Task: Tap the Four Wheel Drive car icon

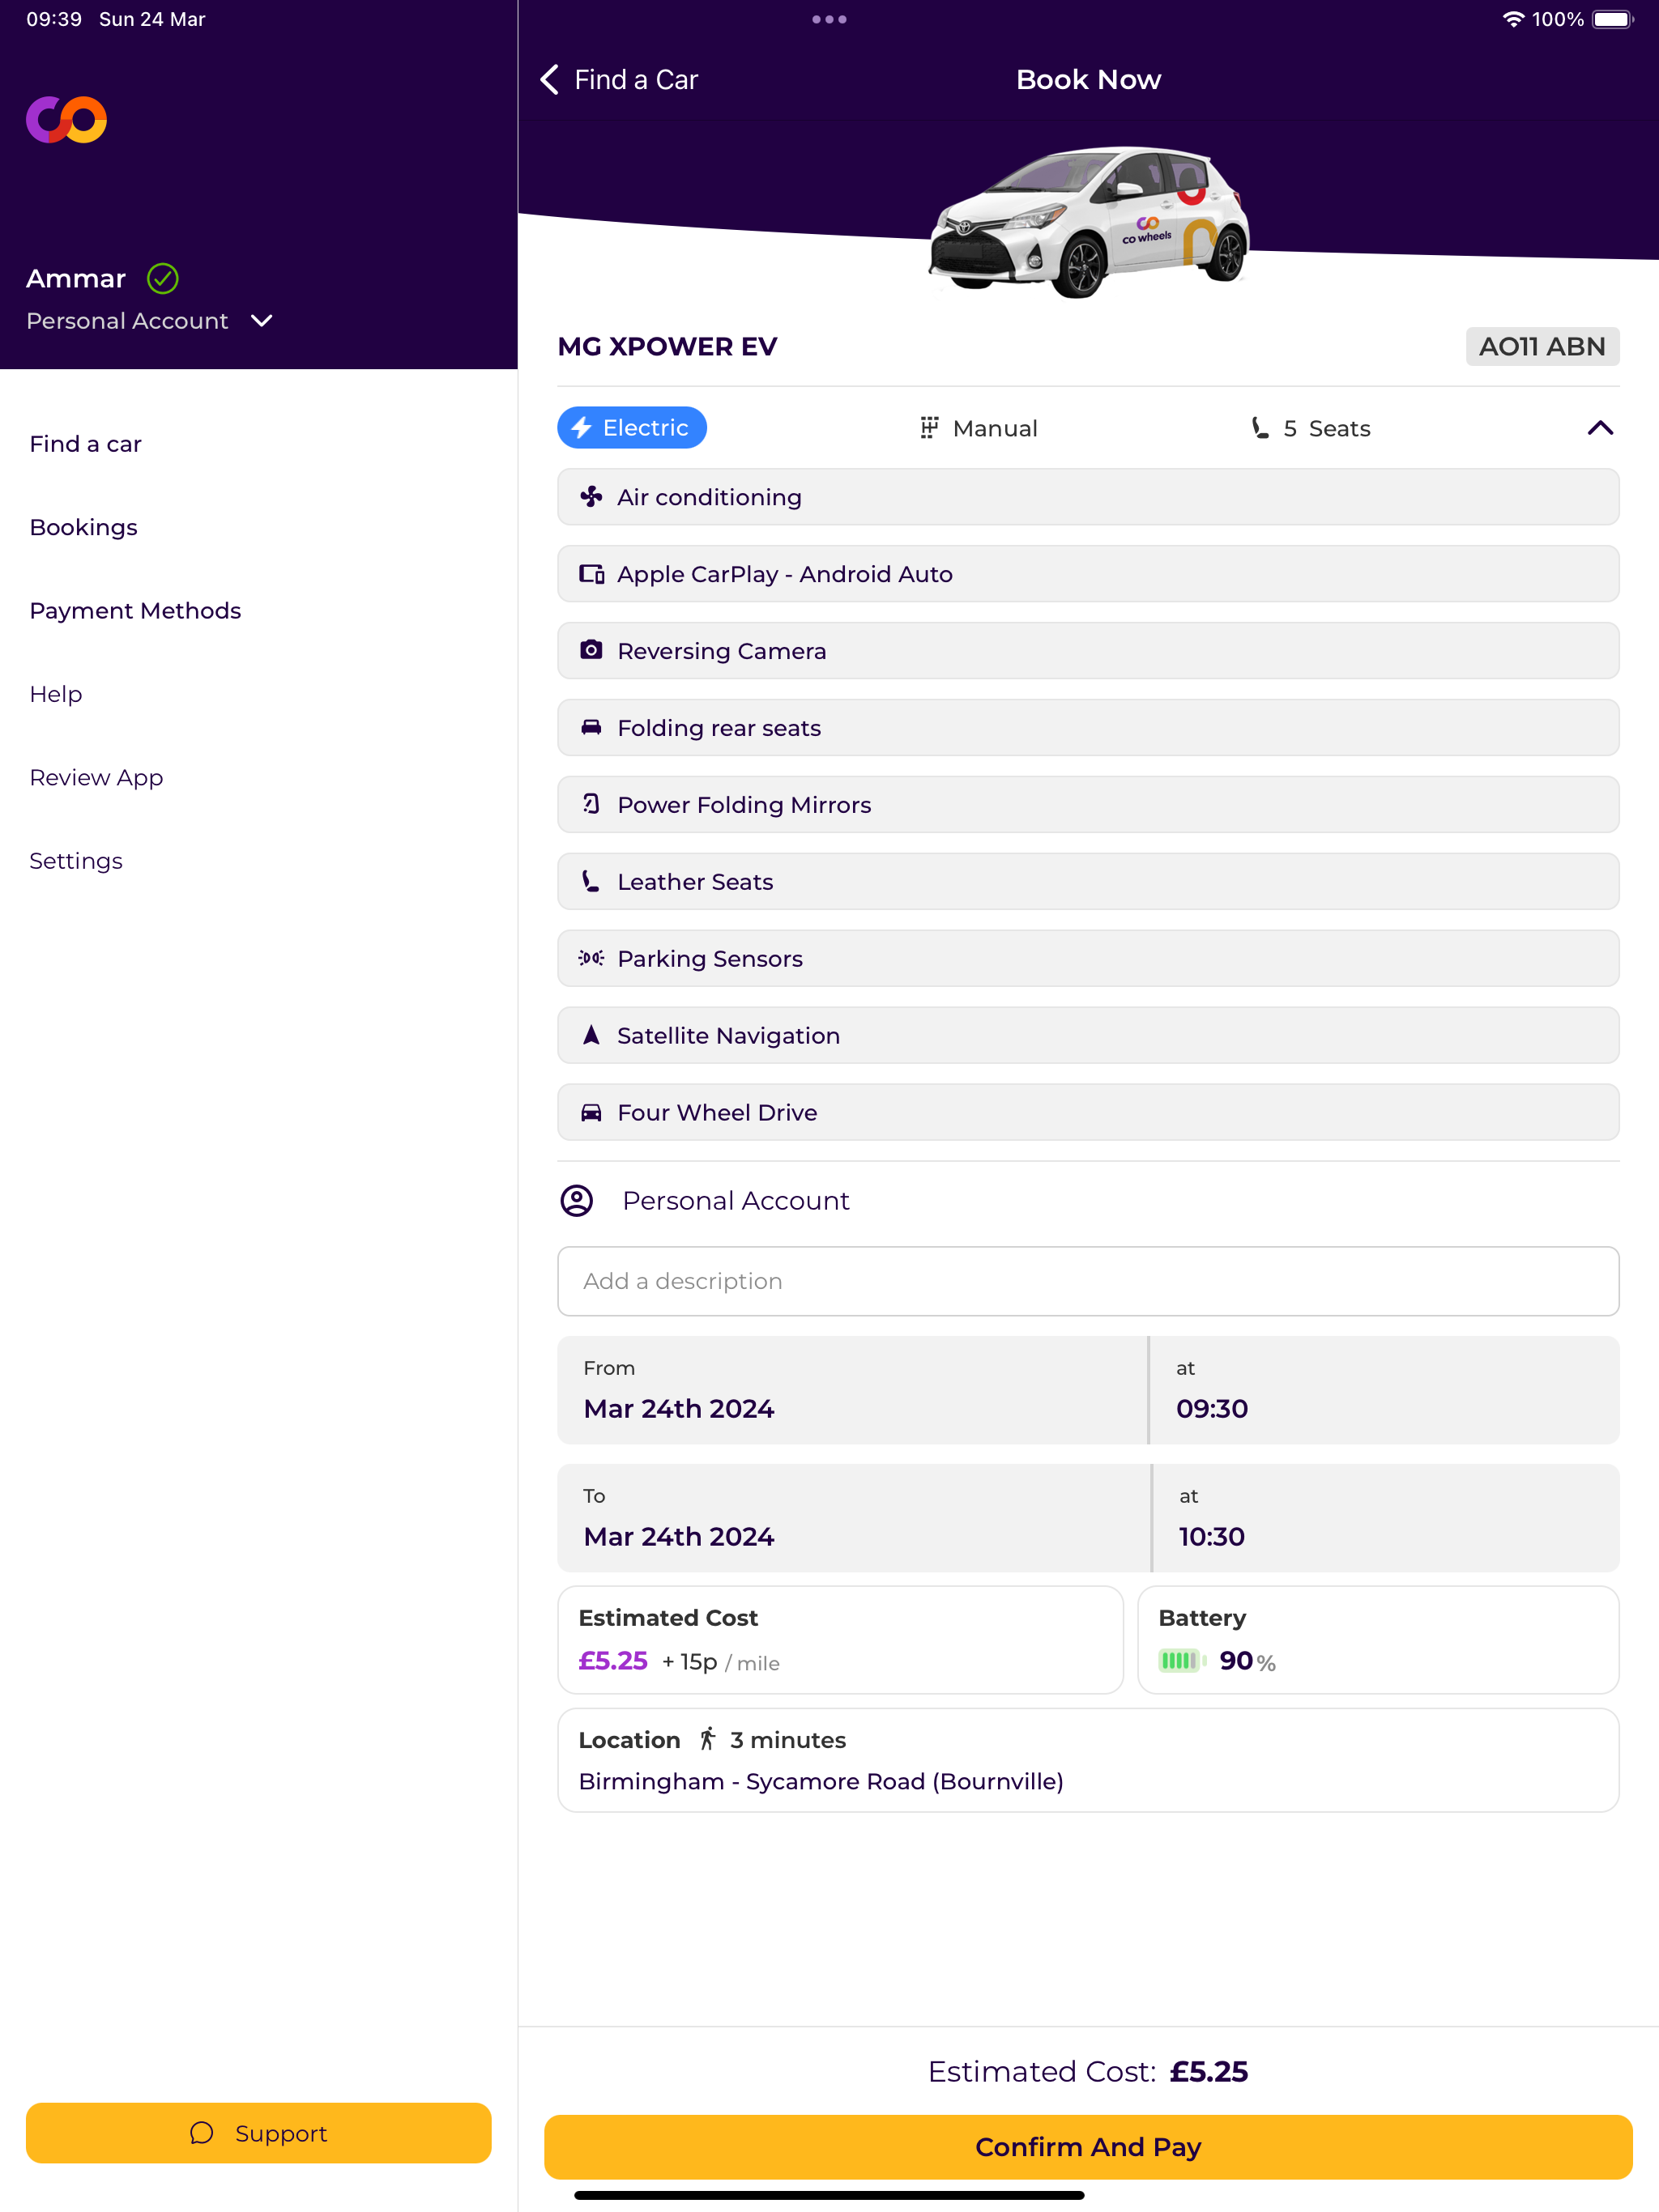Action: [x=591, y=1112]
